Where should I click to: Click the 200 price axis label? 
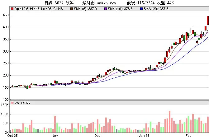[x=6, y=75]
